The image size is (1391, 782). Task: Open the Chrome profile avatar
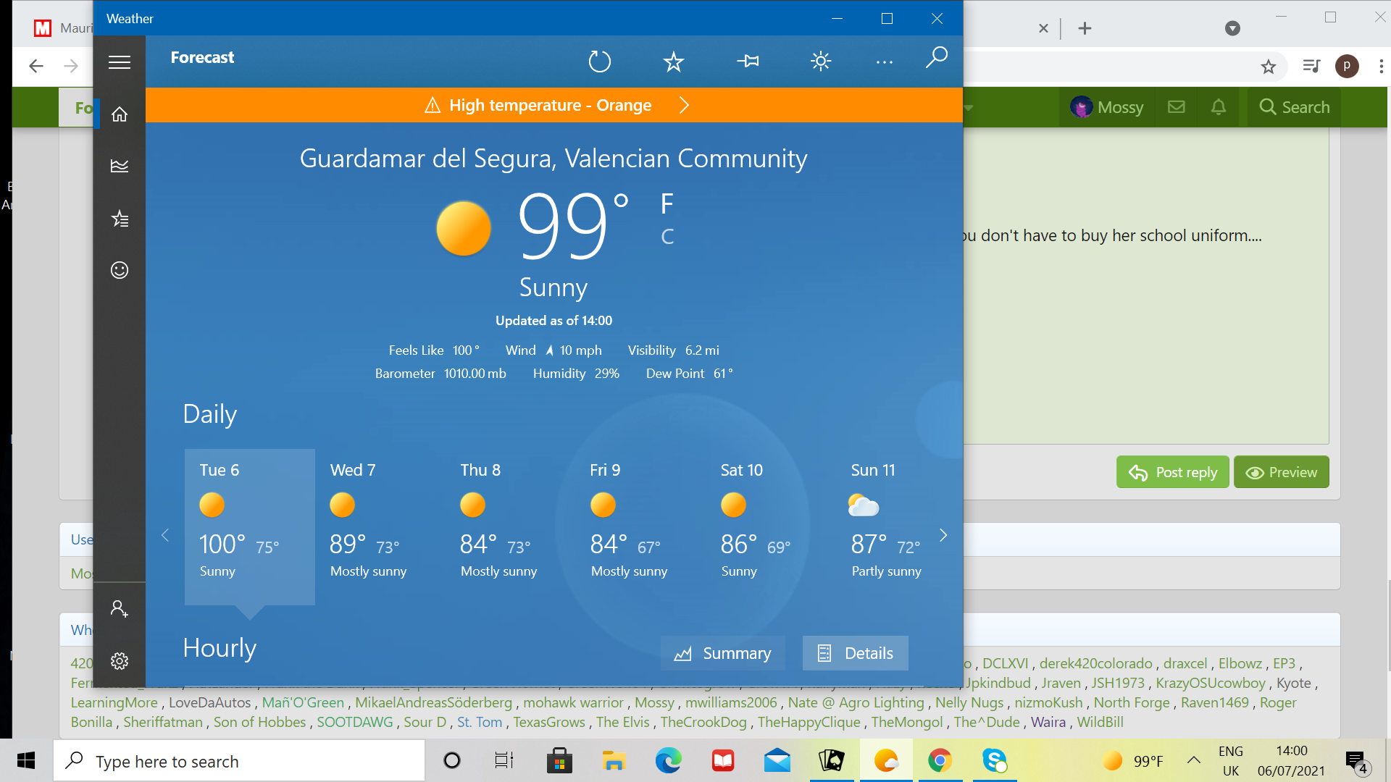[1347, 67]
